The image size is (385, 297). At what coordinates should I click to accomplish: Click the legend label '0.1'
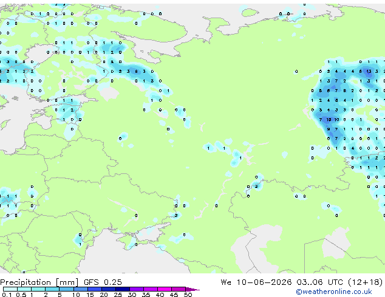point(7,295)
